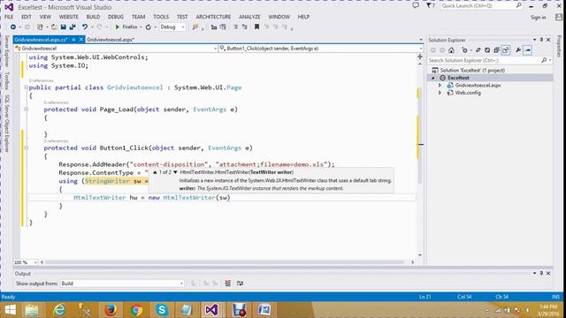Uncomment the selected lines icon
The width and height of the screenshot is (566, 318).
tap(245, 27)
